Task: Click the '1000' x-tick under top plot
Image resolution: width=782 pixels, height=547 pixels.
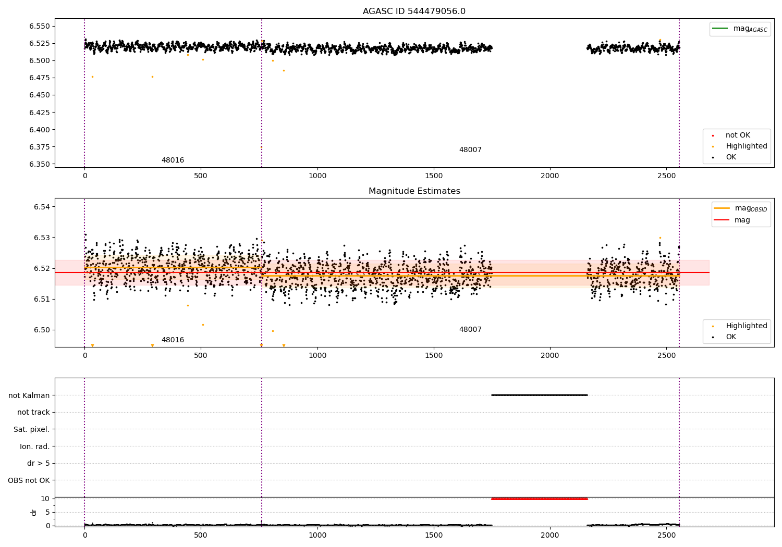Action: (x=317, y=176)
